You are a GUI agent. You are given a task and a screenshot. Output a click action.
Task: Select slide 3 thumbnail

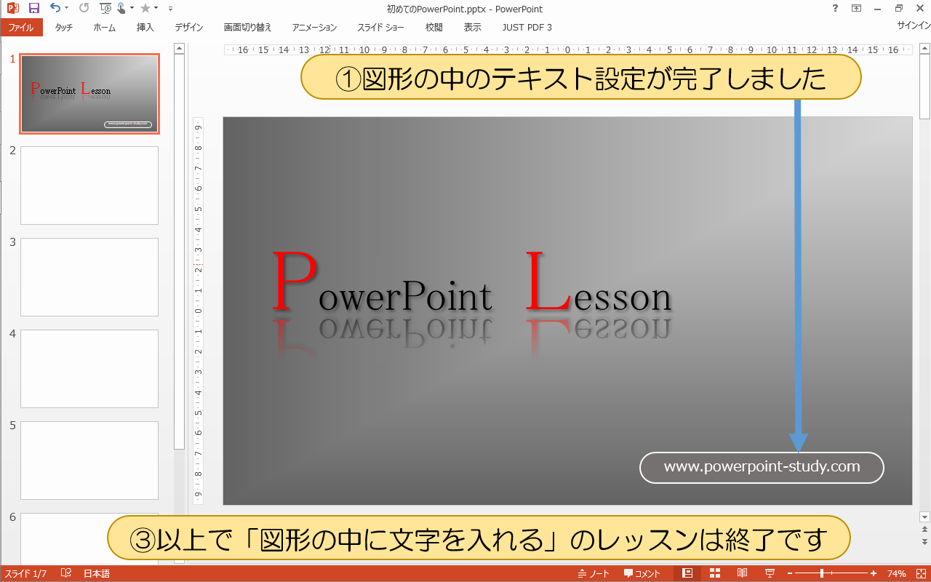[89, 277]
